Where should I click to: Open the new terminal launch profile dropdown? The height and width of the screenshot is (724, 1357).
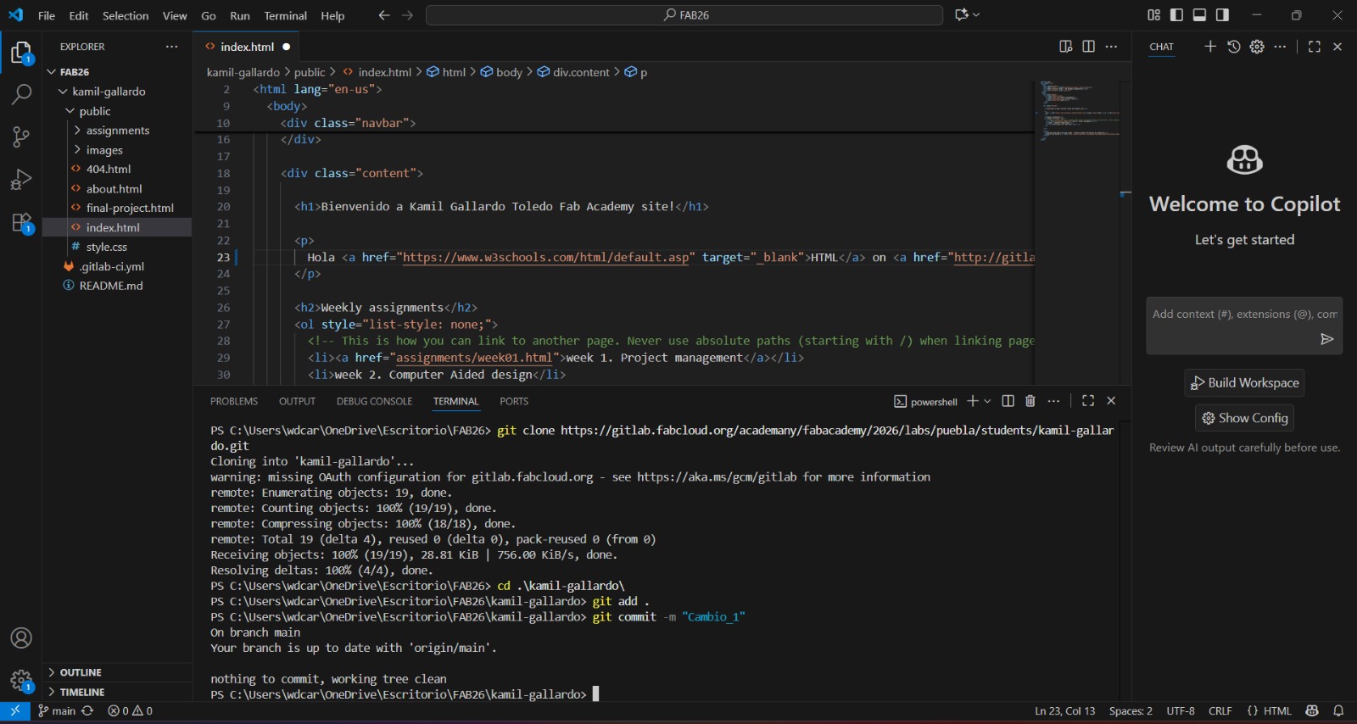point(987,401)
